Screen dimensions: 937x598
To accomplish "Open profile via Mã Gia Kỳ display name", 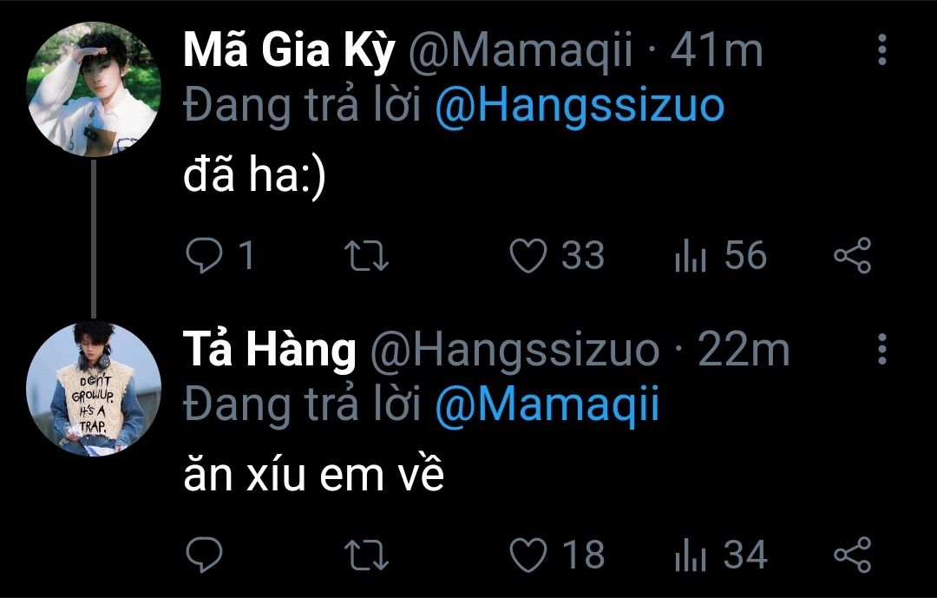I will (289, 52).
